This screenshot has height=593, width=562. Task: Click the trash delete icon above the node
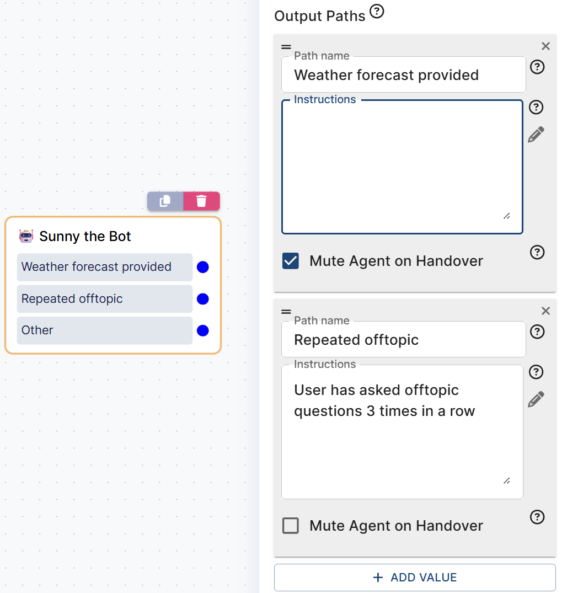[x=201, y=201]
